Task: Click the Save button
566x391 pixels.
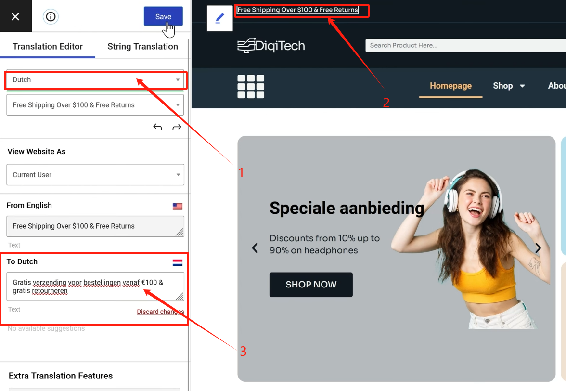Action: (x=163, y=16)
